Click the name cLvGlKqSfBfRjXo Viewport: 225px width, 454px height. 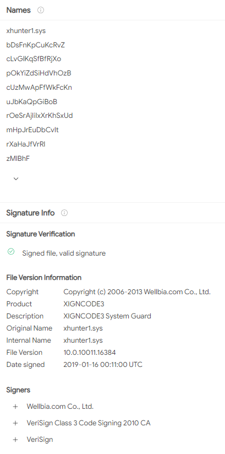tap(34, 59)
